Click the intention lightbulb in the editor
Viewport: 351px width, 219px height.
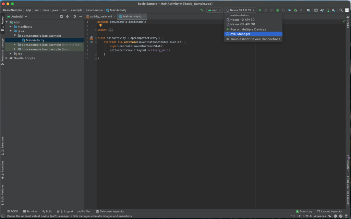100,25
